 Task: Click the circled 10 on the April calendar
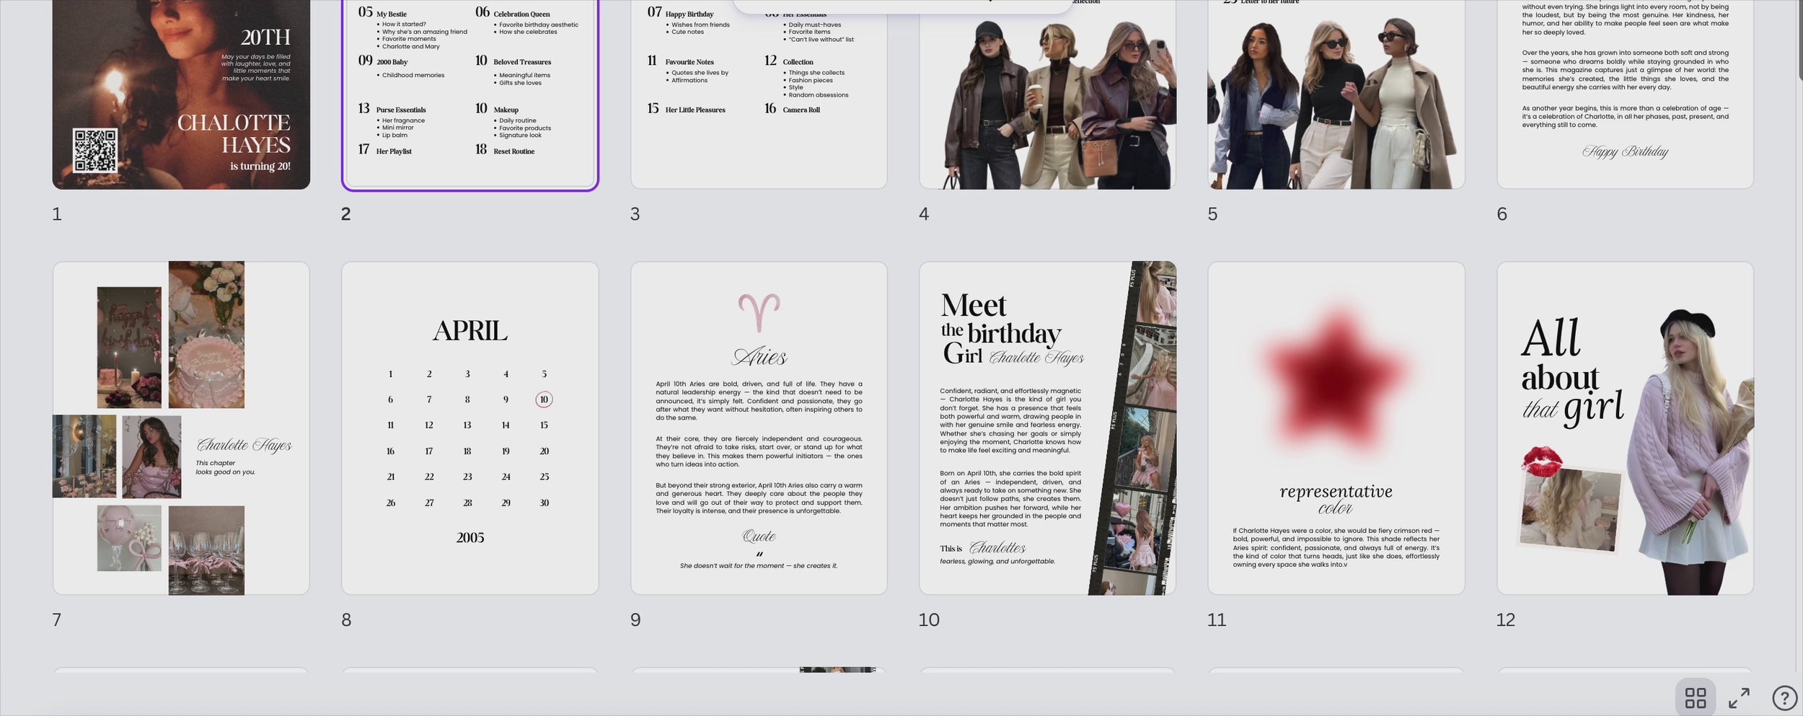pos(544,399)
